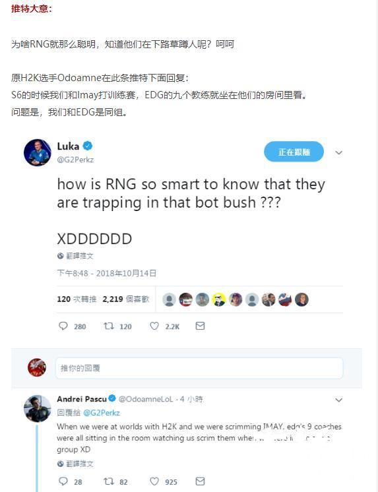Retweet Andrei Pascu's reply
Screen dimensions: 378x492
click(109, 481)
